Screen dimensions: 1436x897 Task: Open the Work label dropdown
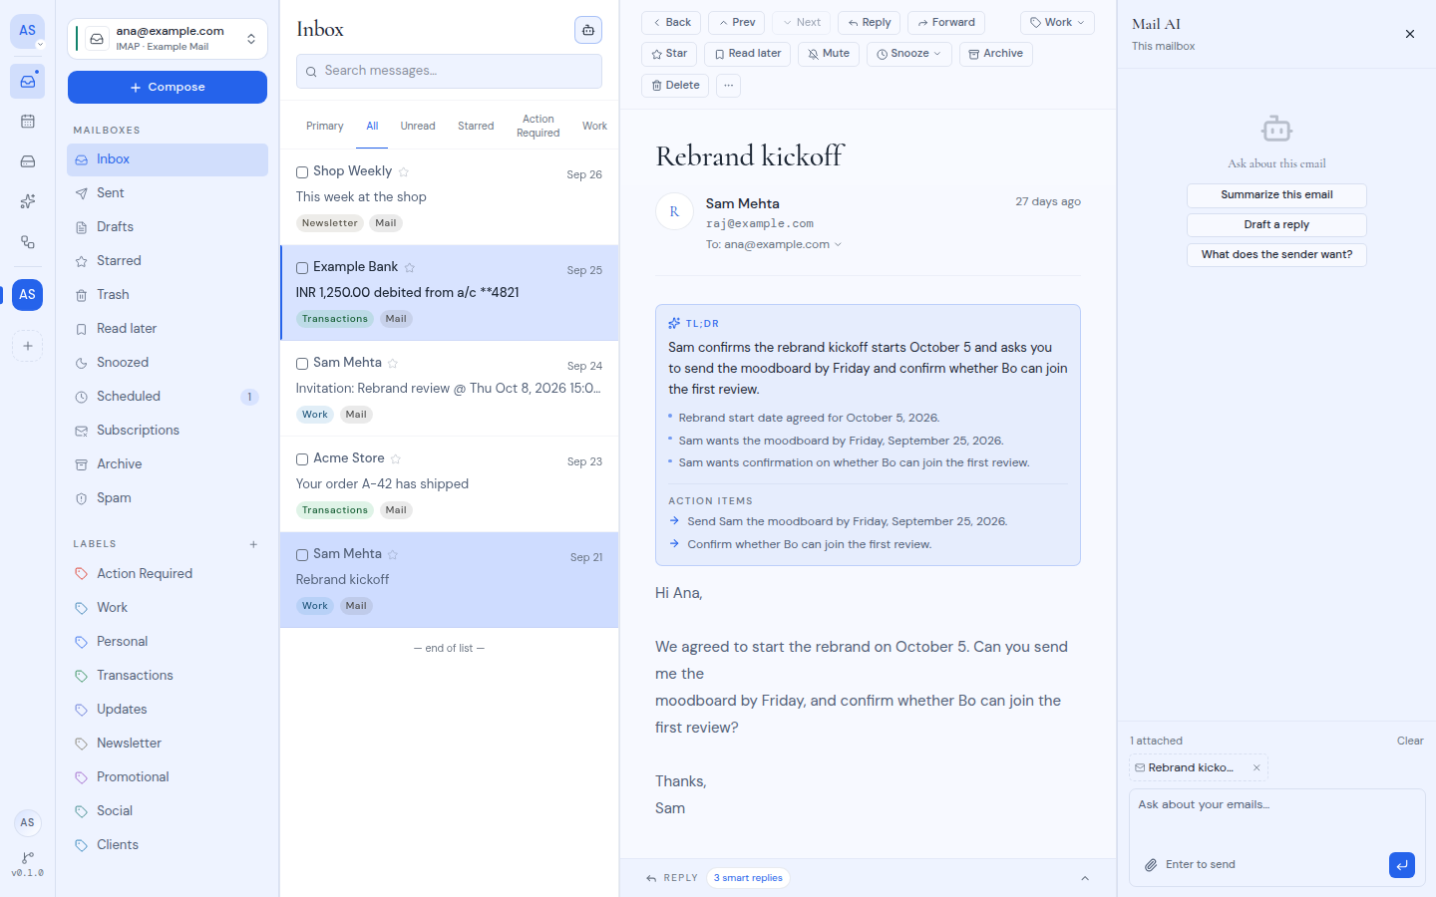pos(1057,23)
